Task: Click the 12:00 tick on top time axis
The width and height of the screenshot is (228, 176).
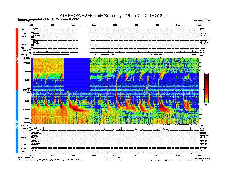Action: click(115, 26)
